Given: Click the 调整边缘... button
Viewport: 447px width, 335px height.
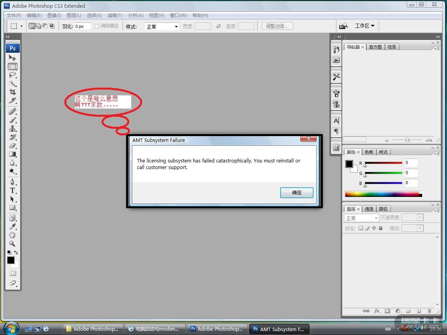Looking at the screenshot, I should tap(277, 26).
